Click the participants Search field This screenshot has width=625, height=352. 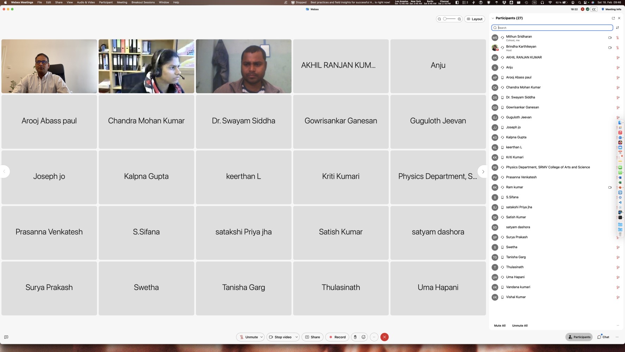point(552,28)
